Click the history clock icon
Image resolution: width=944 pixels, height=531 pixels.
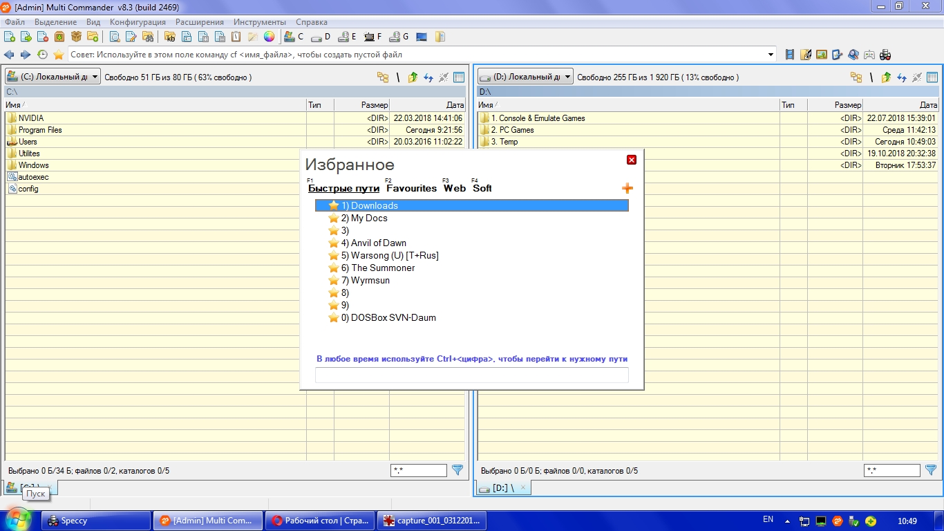[x=42, y=55]
